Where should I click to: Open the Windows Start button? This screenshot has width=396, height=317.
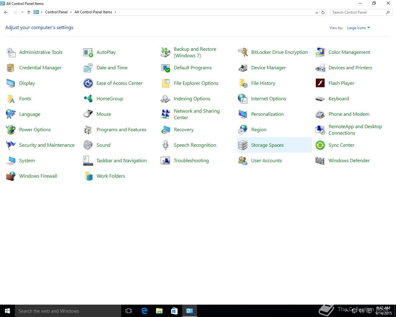(7, 311)
